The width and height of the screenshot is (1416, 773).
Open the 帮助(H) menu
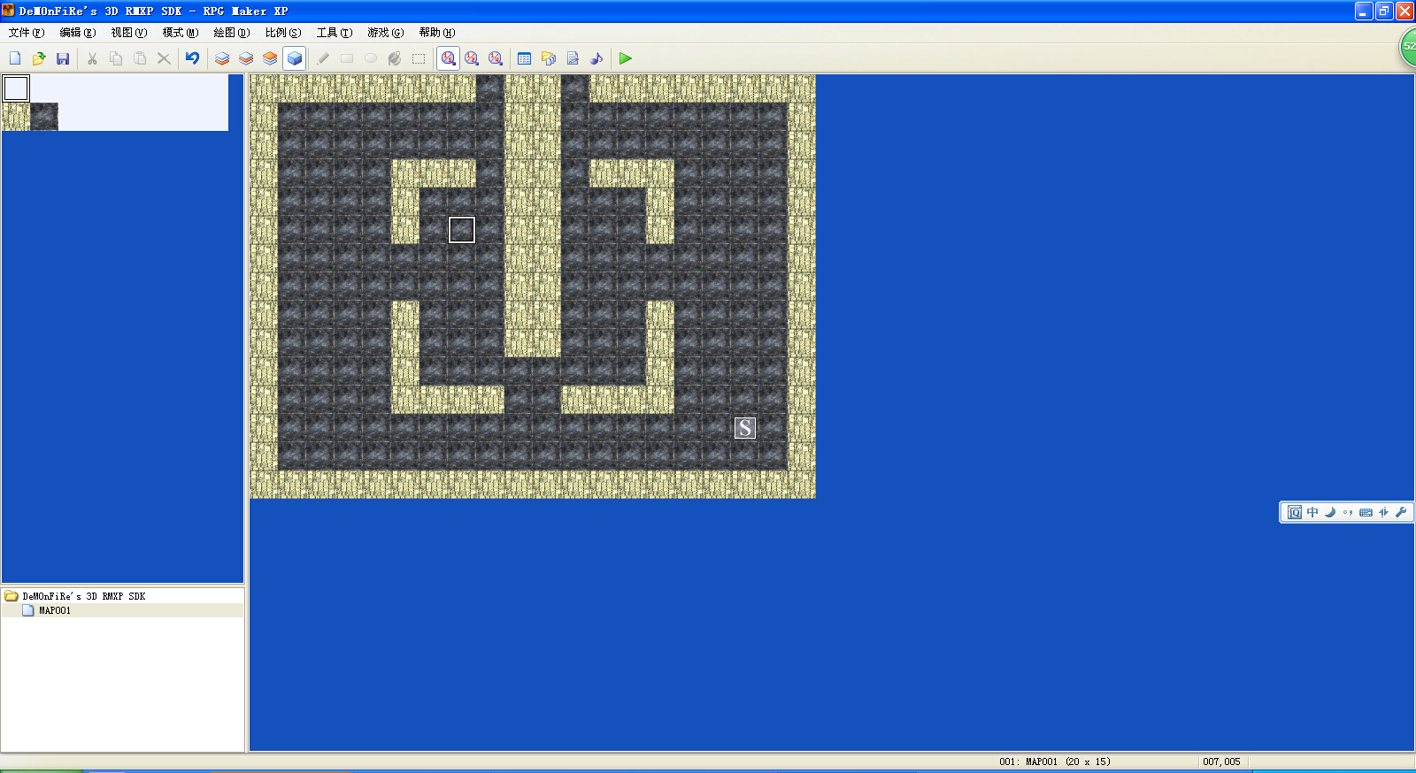(x=437, y=33)
